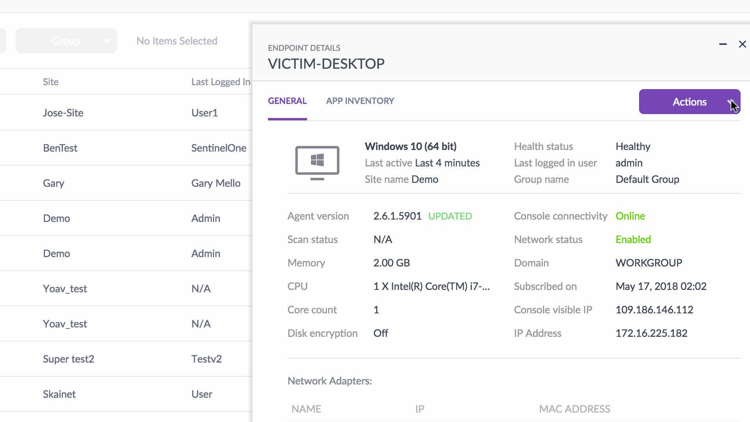Click the MAC ADDRESS column header
The image size is (750, 422).
tap(575, 409)
